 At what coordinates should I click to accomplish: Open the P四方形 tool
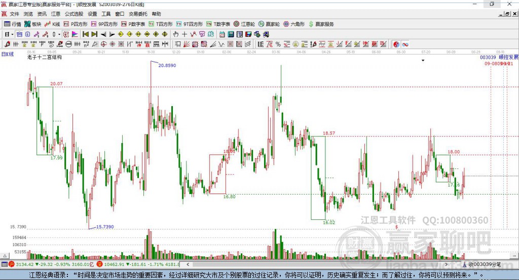[76, 24]
